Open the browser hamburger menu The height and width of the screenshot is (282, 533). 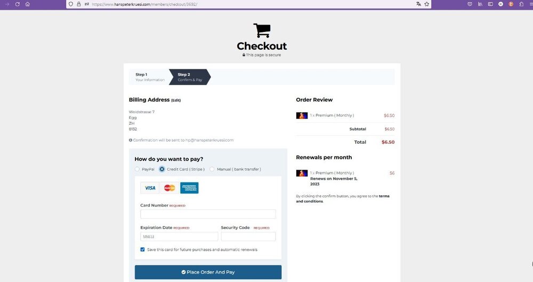[x=530, y=4]
